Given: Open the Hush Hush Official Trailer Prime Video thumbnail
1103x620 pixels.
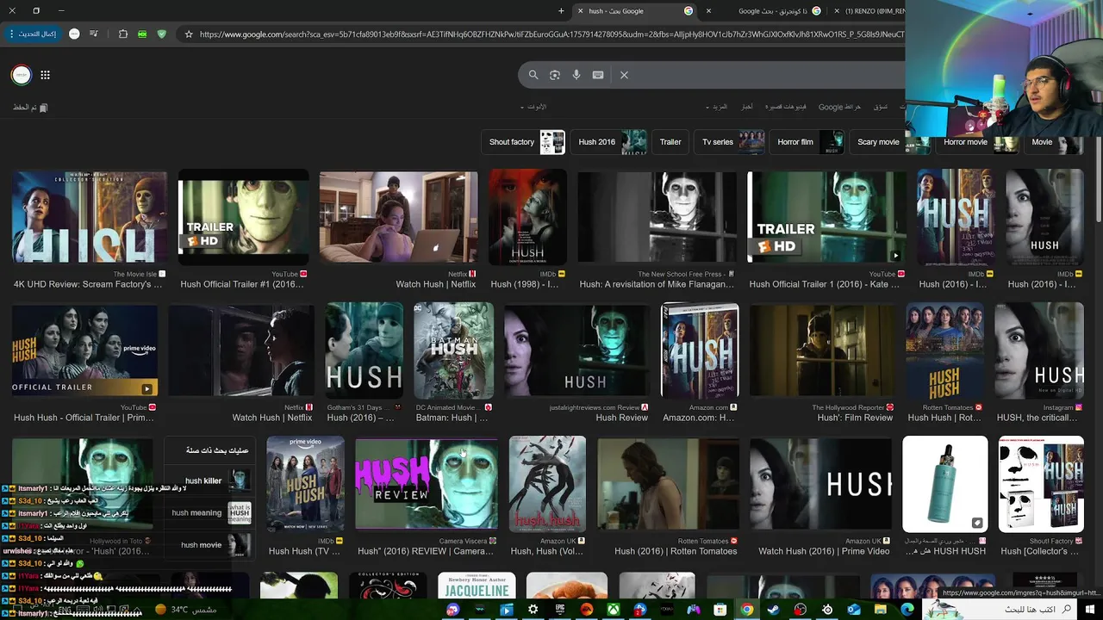Looking at the screenshot, I should (x=84, y=350).
